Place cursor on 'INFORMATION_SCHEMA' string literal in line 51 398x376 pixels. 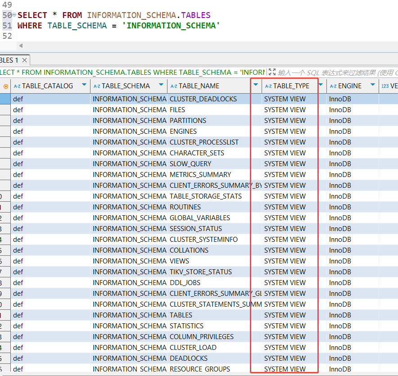171,26
